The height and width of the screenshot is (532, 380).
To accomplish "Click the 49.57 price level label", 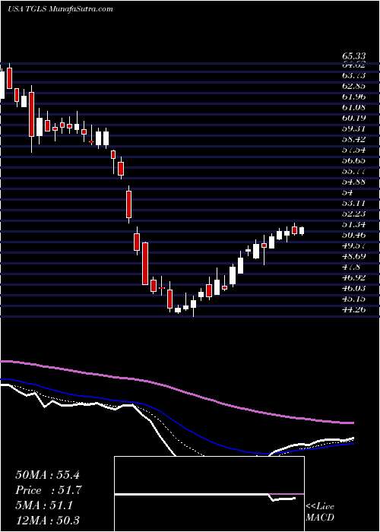I will tap(354, 245).
